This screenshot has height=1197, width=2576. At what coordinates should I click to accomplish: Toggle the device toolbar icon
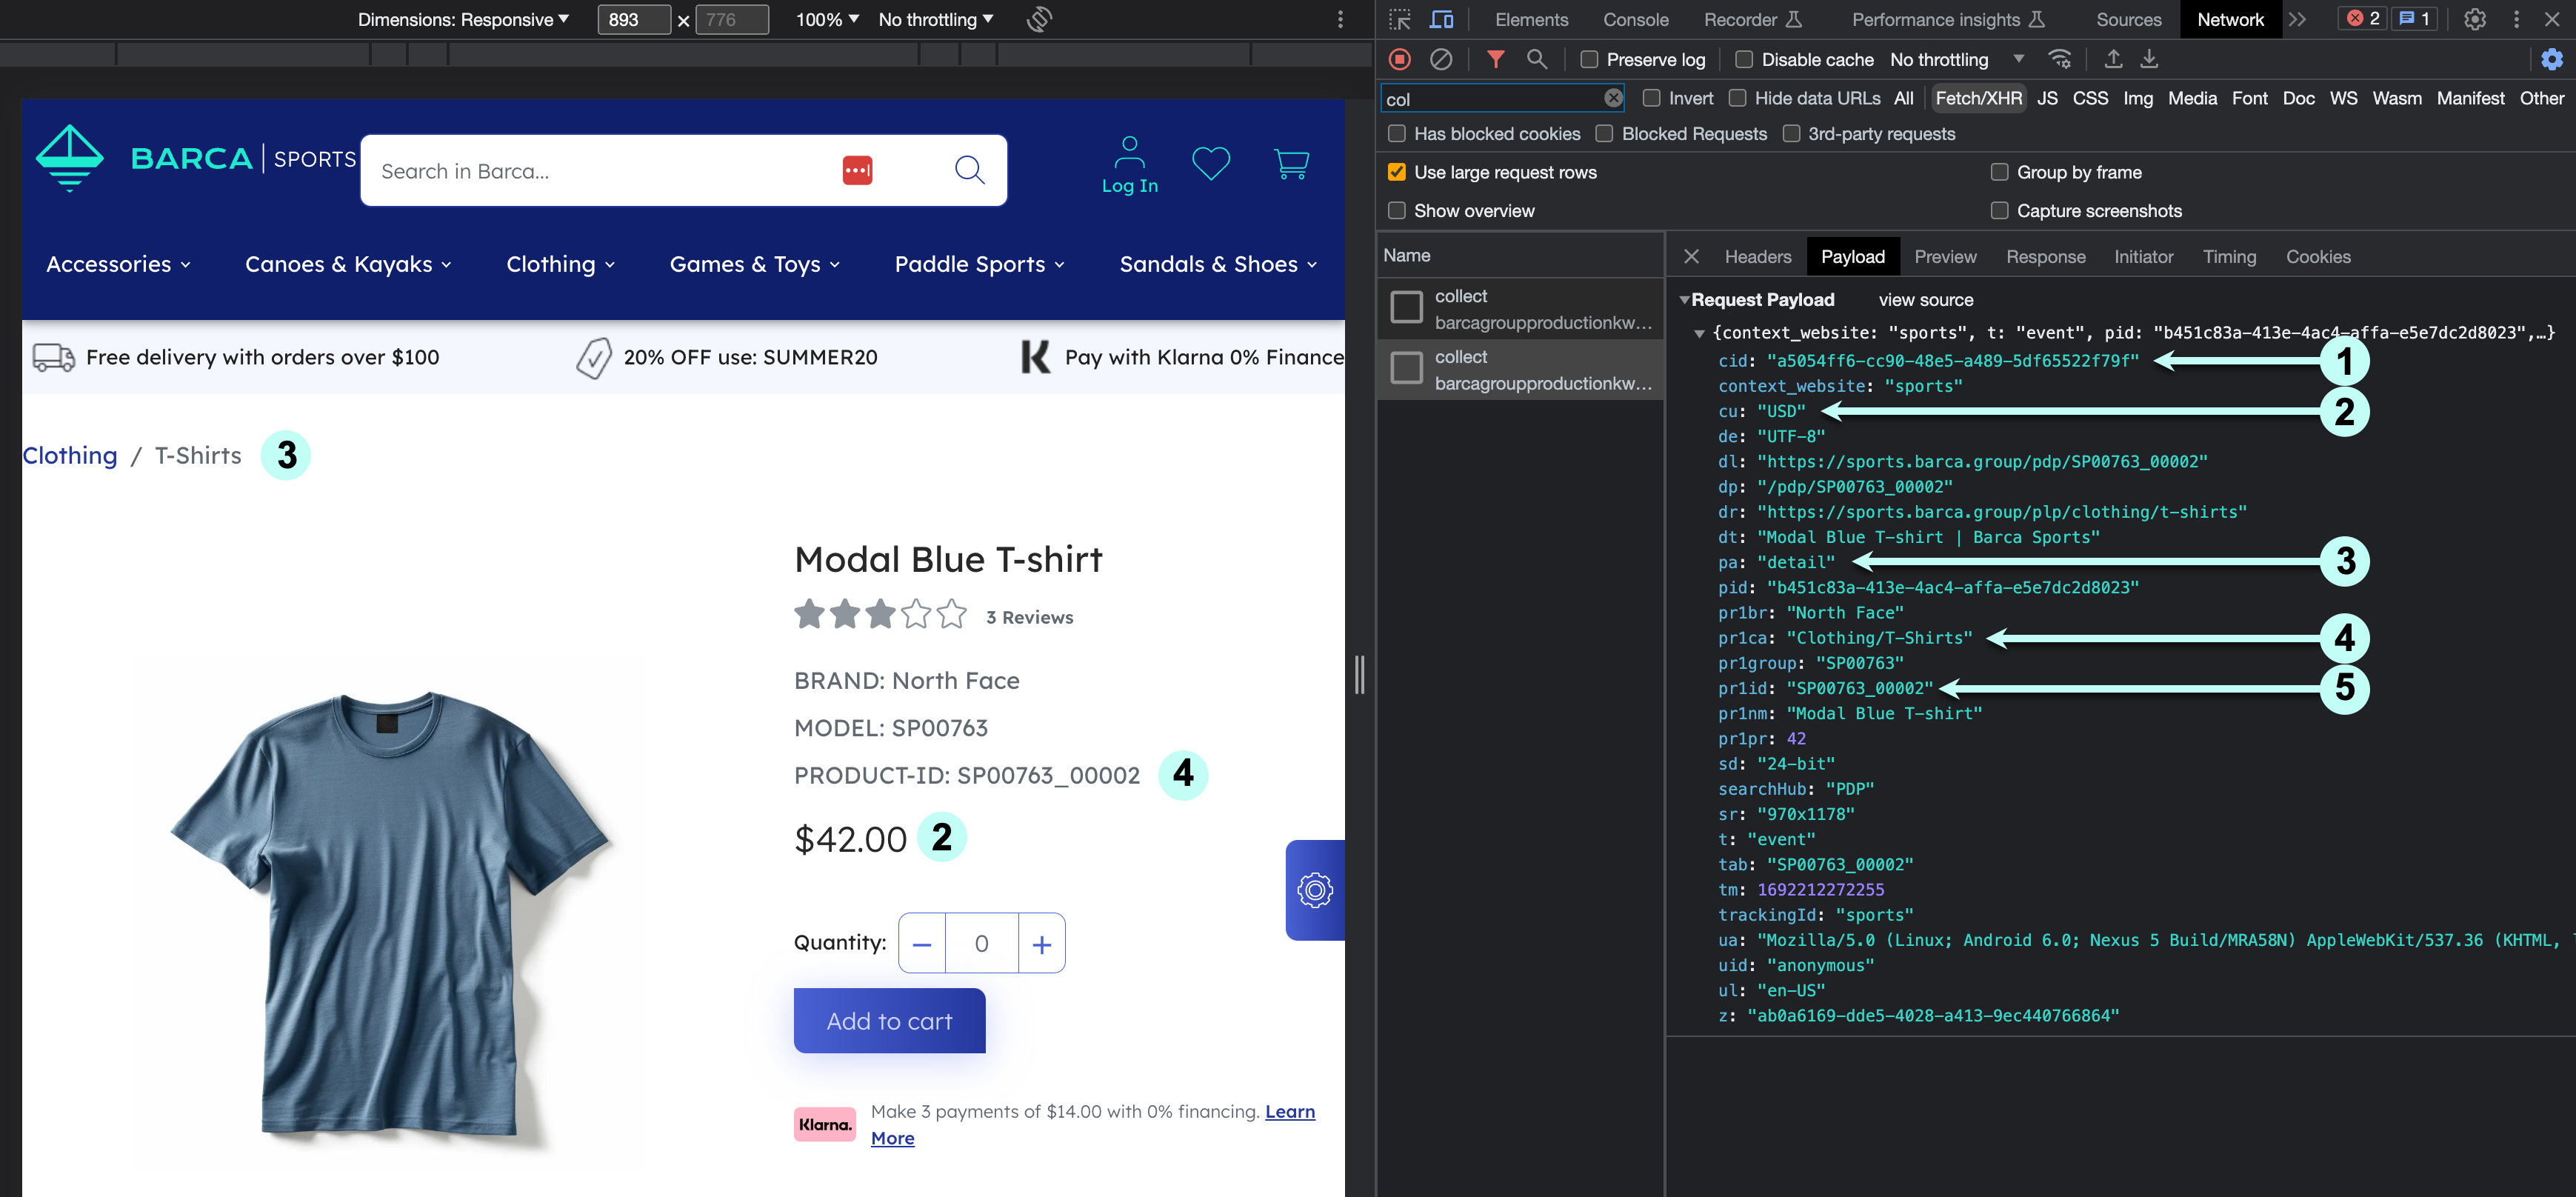[1441, 19]
